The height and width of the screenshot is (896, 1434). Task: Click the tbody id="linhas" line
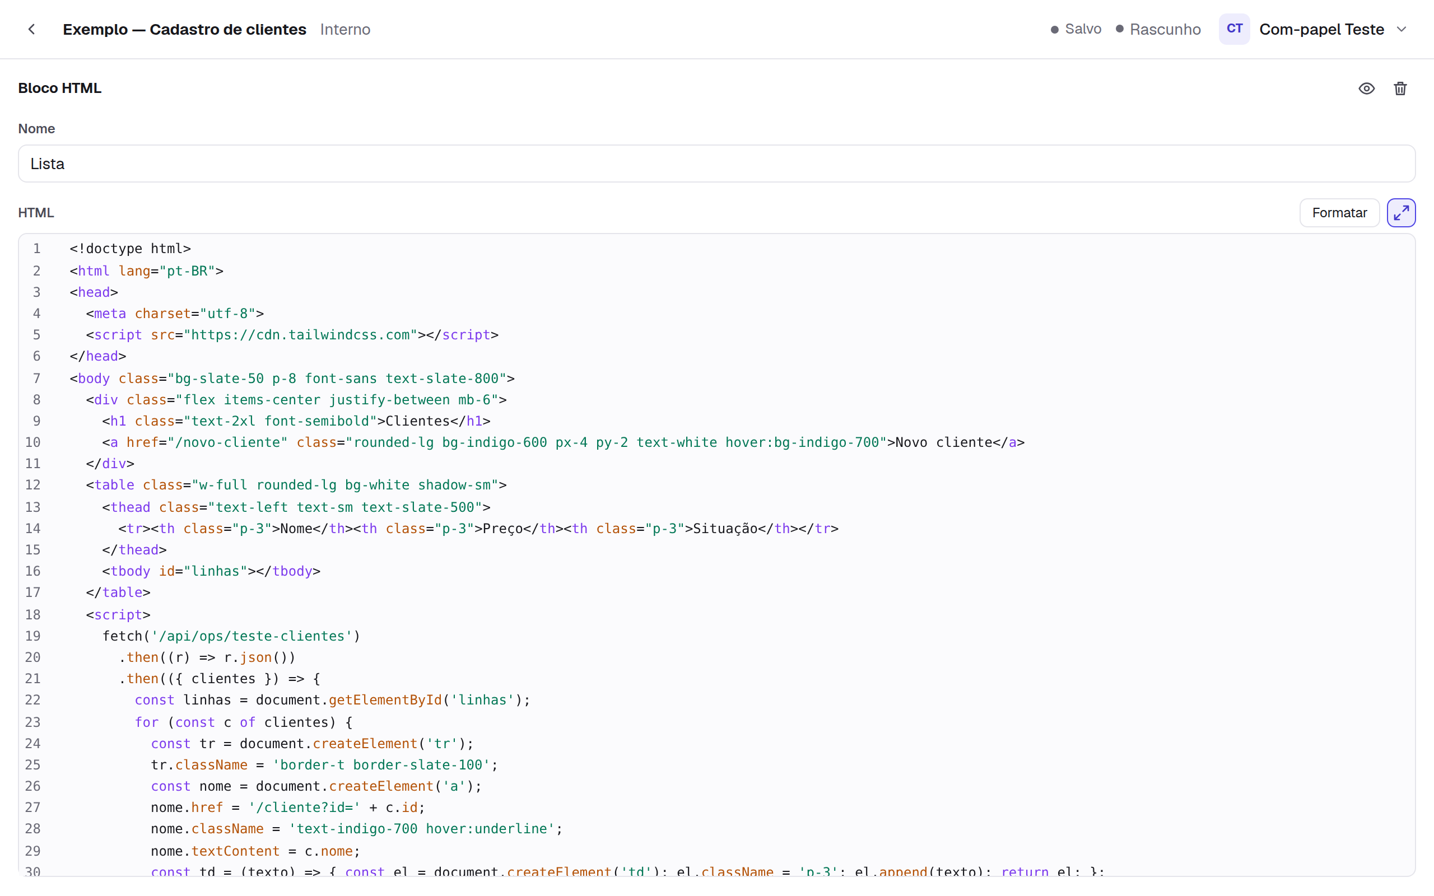pyautogui.click(x=211, y=571)
